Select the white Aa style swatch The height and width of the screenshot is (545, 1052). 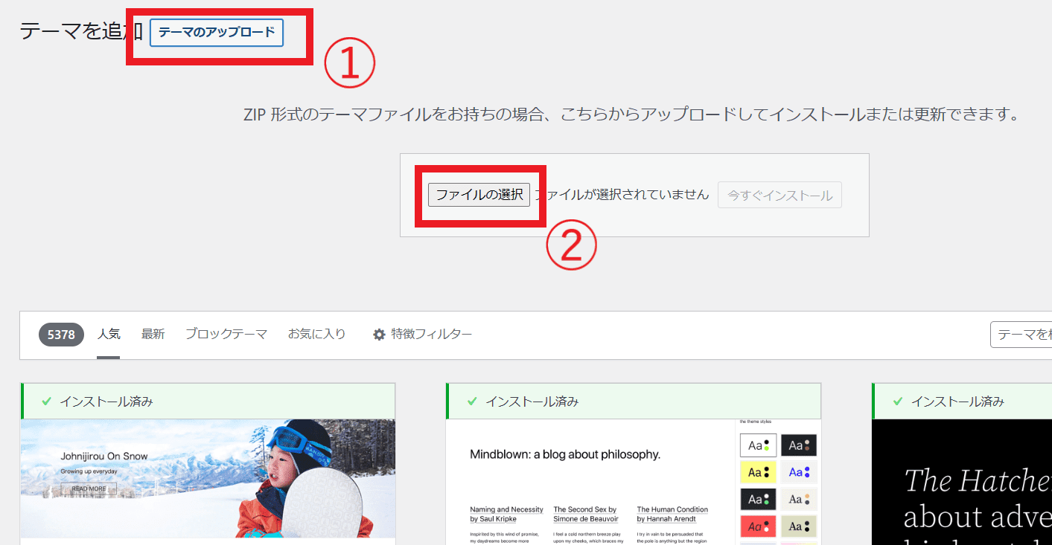point(759,445)
